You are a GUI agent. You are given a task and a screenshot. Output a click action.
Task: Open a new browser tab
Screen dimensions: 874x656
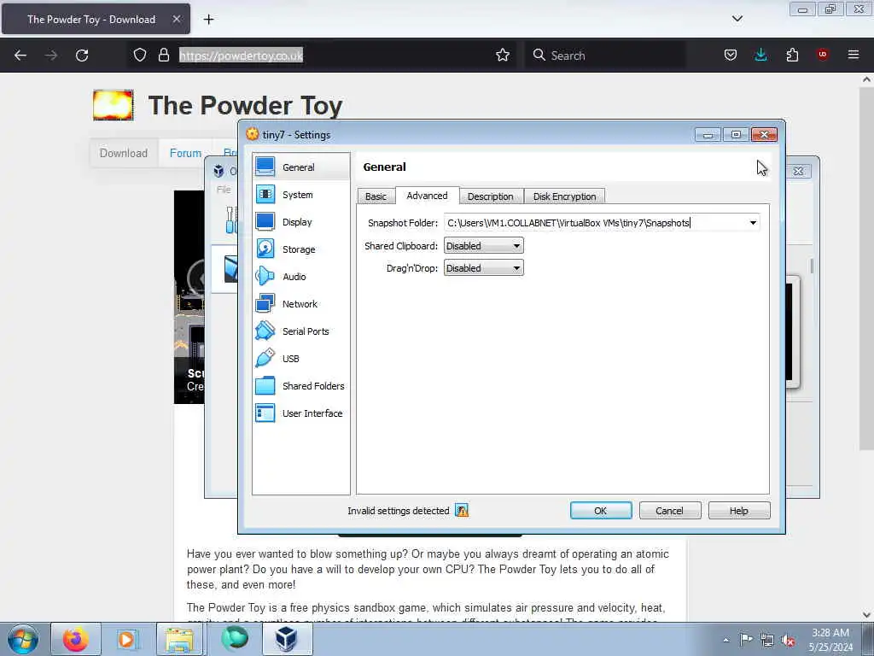[x=208, y=20]
